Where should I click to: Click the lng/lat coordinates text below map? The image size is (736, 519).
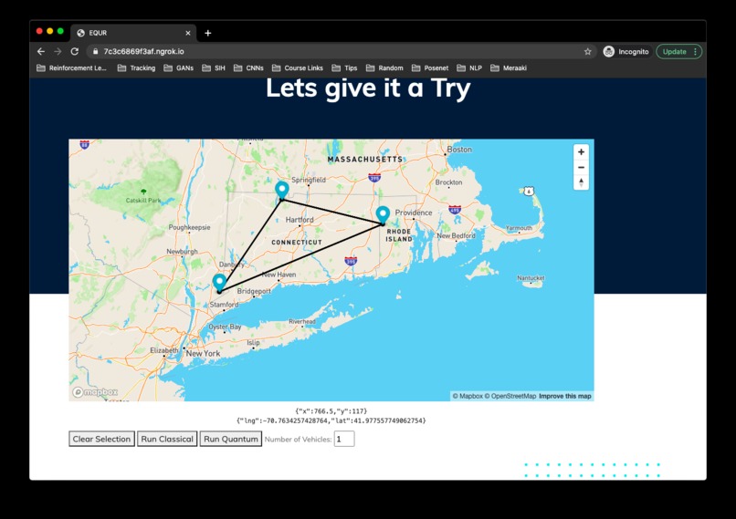click(331, 420)
